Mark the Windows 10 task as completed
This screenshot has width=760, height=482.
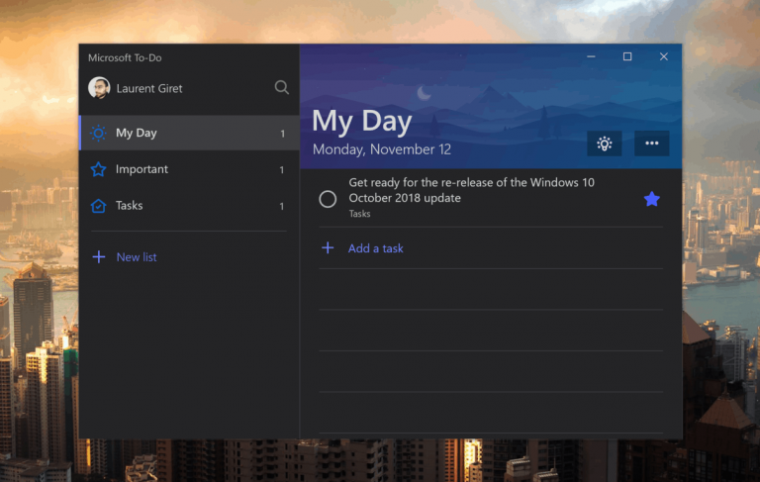[x=328, y=199]
